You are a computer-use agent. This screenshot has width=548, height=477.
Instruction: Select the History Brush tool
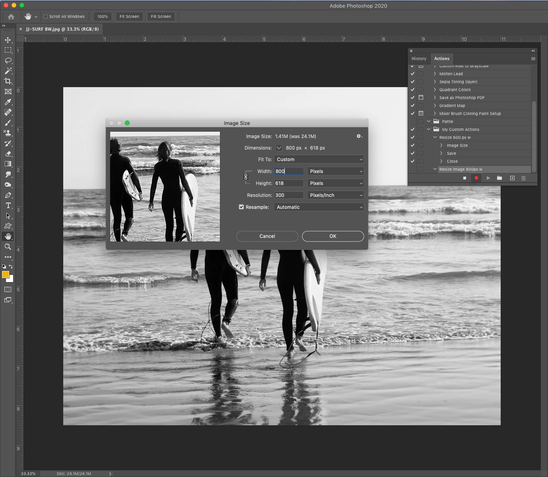coord(8,143)
